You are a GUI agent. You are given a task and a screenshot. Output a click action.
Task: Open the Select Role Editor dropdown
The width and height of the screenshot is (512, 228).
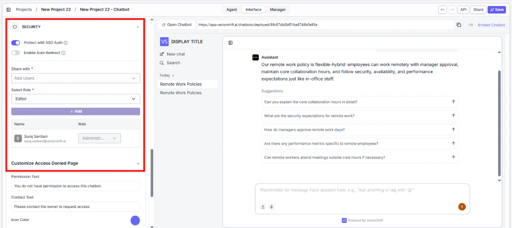(75, 99)
